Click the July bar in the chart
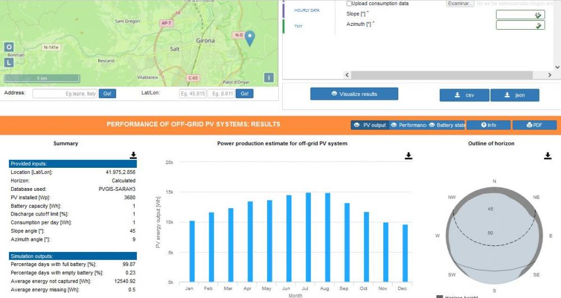The width and height of the screenshot is (561, 298). (308, 237)
